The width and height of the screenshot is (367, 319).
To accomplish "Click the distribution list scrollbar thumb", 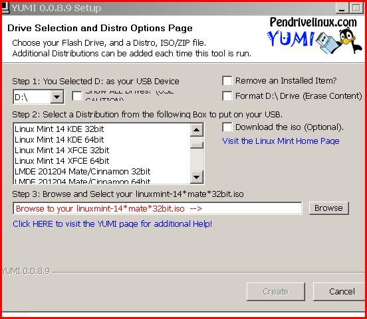I will [x=196, y=145].
